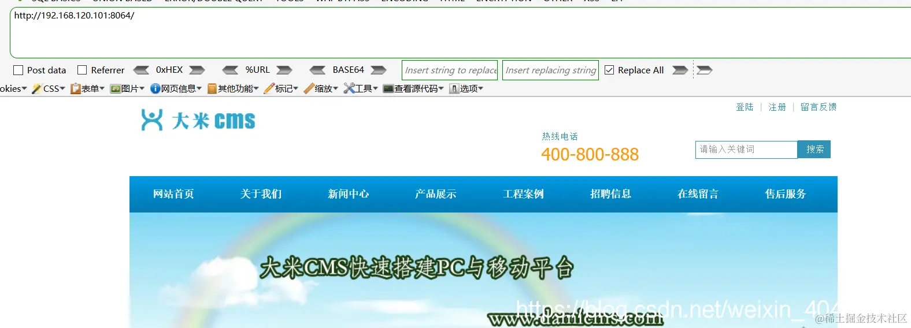
Task: Click the BASE64 label
Action: point(348,70)
